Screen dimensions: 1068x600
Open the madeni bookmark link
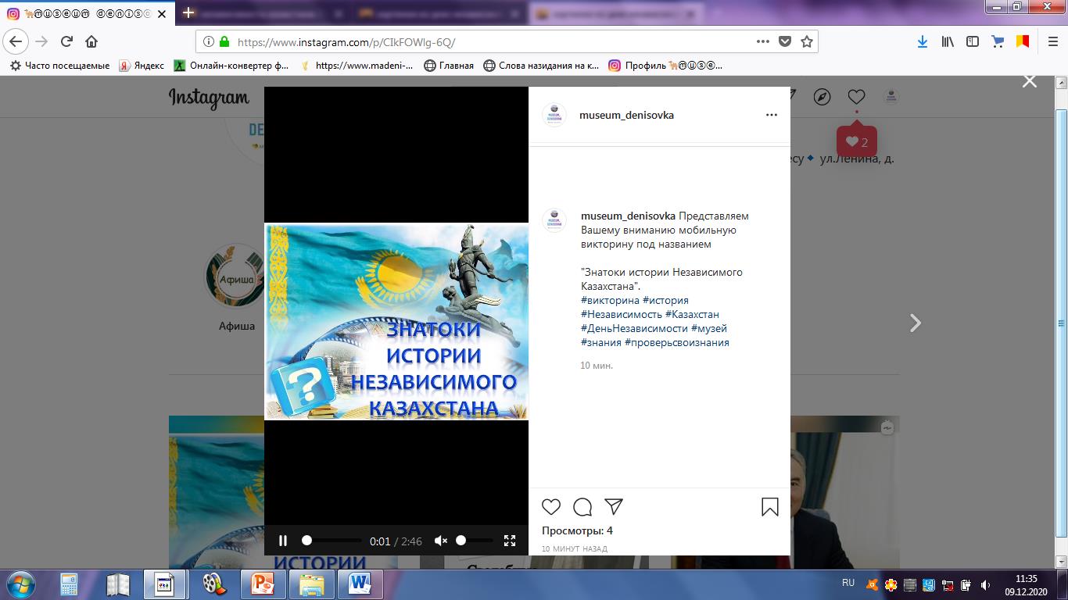[x=357, y=66]
